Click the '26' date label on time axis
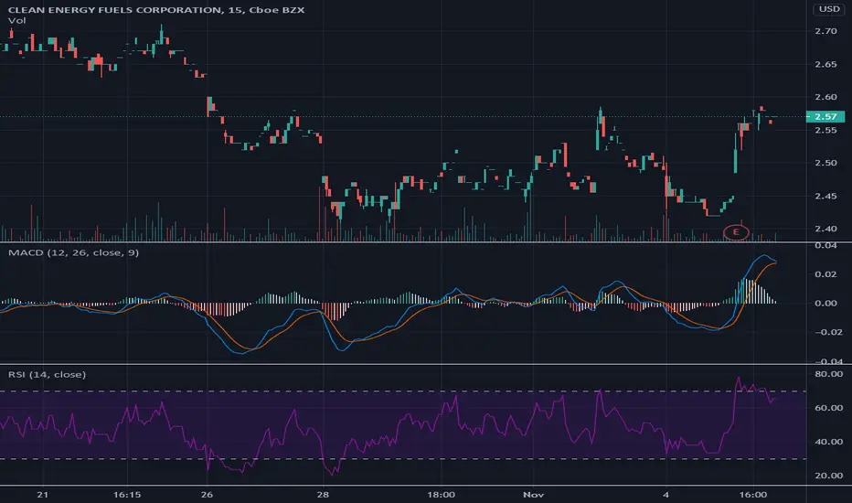Screen dimensions: 852x503 [207, 494]
